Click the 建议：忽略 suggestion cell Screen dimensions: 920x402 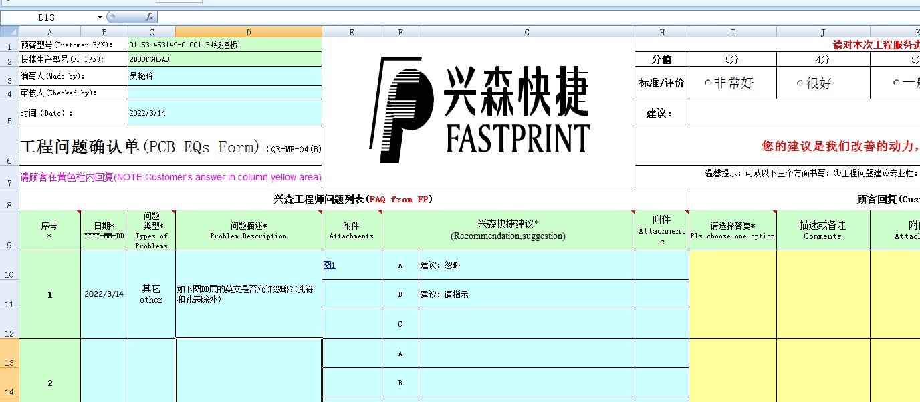pyautogui.click(x=527, y=265)
